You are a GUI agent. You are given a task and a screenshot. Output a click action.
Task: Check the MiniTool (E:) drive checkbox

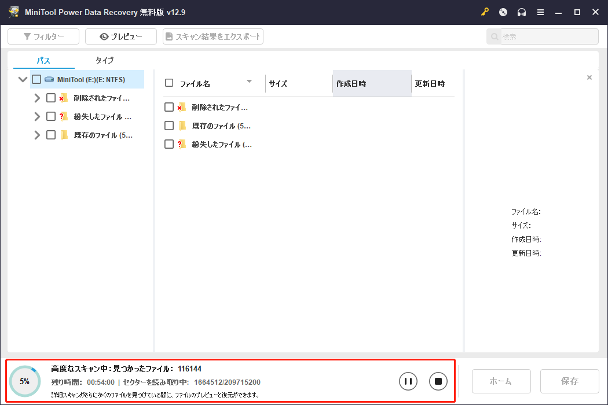point(36,79)
